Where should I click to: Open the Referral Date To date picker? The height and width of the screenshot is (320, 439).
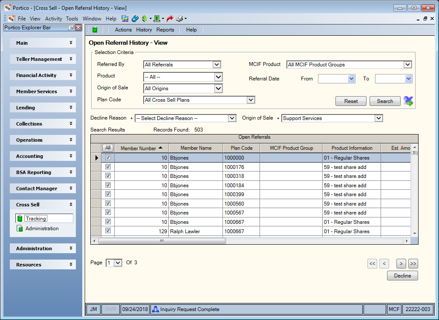click(408, 79)
